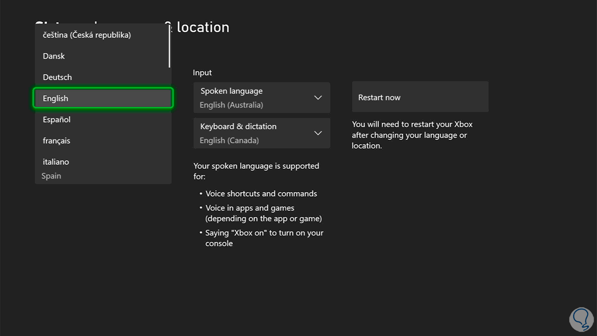Select the highlighted English option
The image size is (597, 336).
103,99
